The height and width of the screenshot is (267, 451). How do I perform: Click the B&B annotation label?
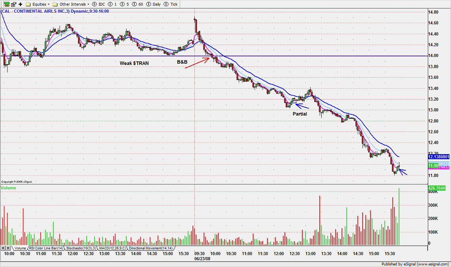click(182, 62)
